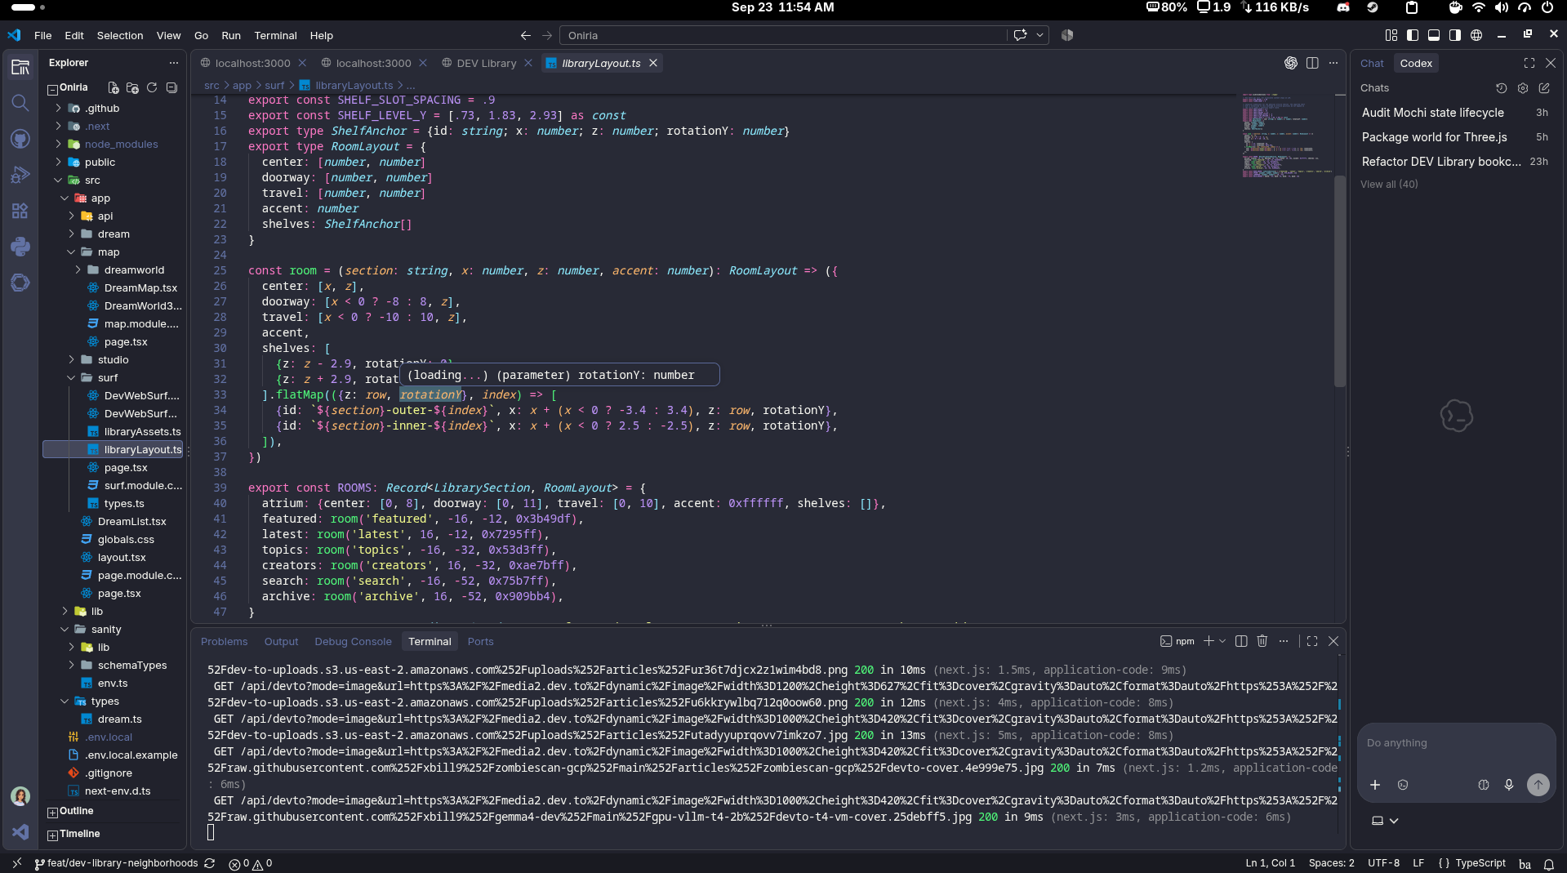Collapse all folders in Explorer
This screenshot has width=1567, height=873.
click(171, 87)
